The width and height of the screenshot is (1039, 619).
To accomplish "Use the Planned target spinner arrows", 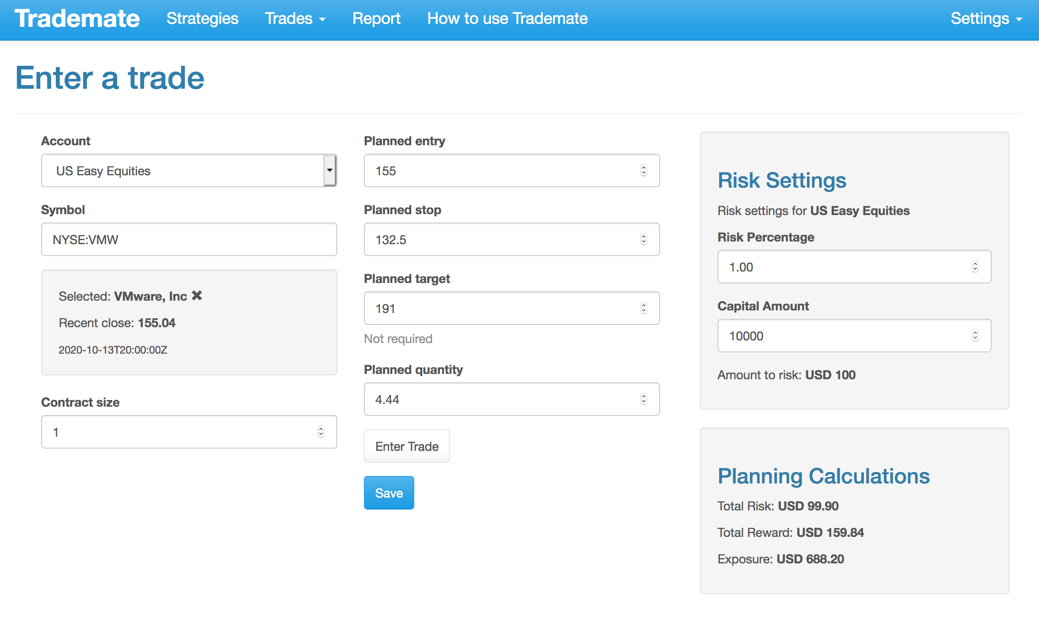I will 644,308.
